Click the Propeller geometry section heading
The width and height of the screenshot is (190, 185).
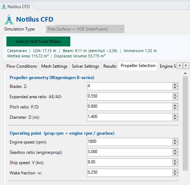coord(52,78)
